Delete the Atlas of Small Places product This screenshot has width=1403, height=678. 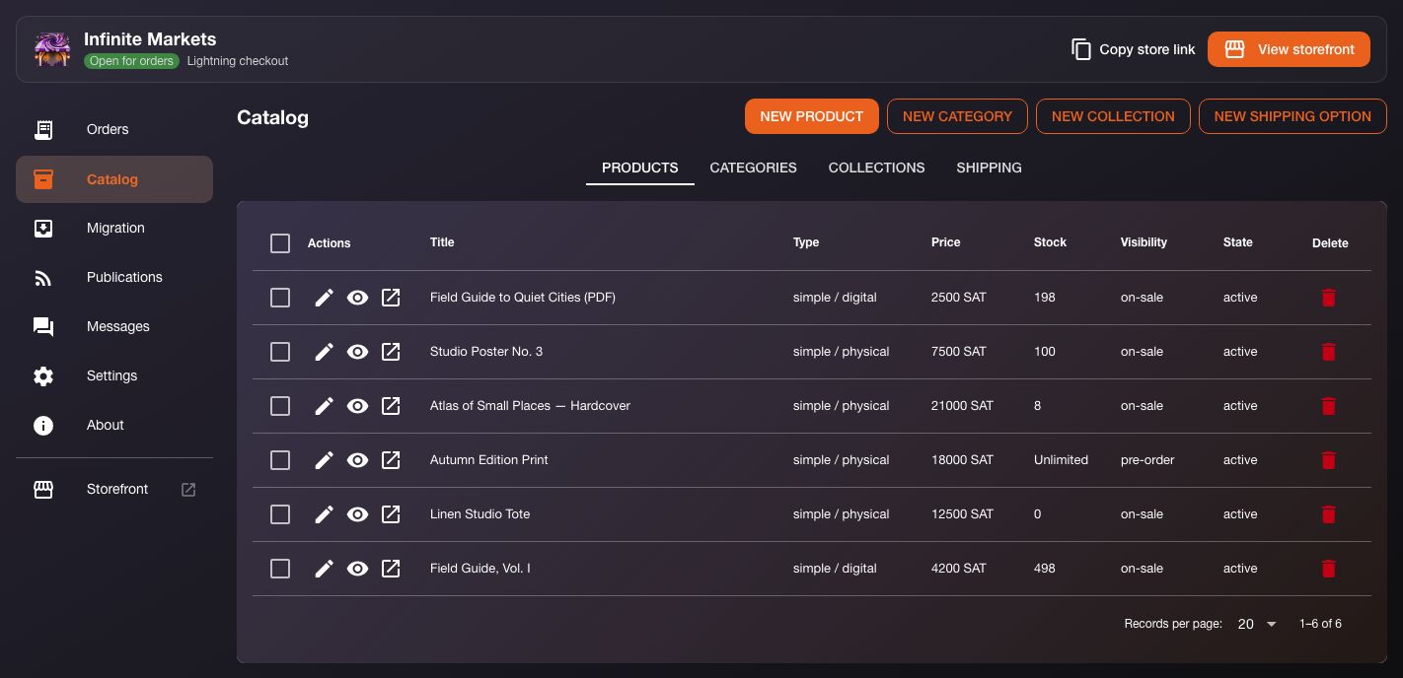1329,406
